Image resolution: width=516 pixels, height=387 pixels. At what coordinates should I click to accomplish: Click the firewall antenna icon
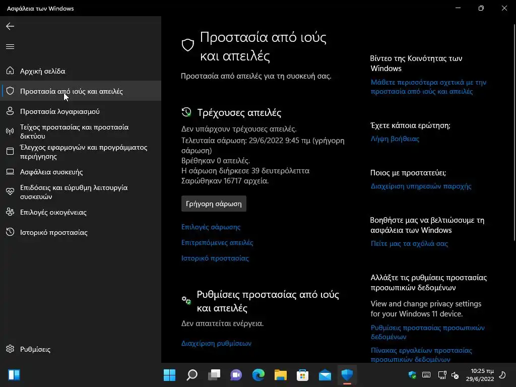[10, 132]
